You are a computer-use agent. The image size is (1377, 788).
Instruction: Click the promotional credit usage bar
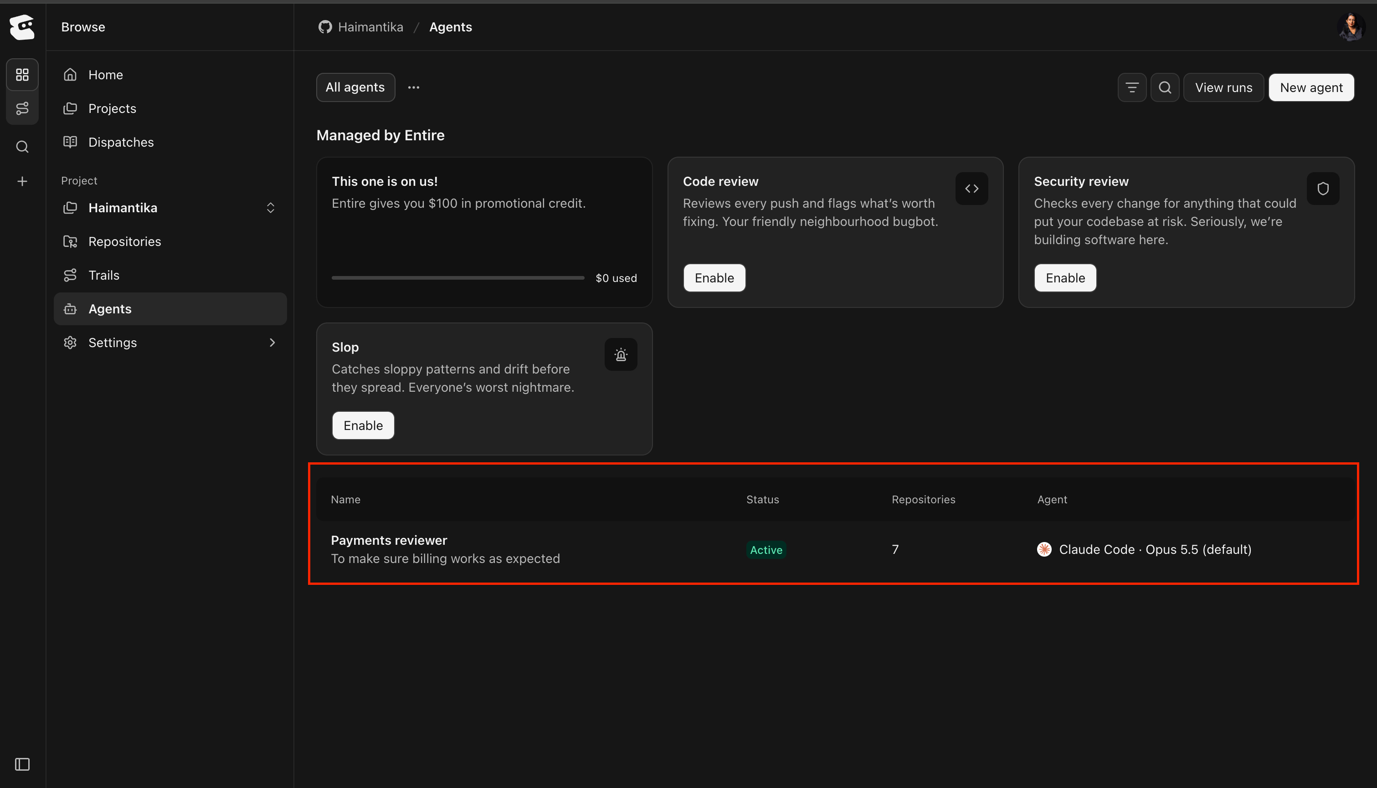458,278
